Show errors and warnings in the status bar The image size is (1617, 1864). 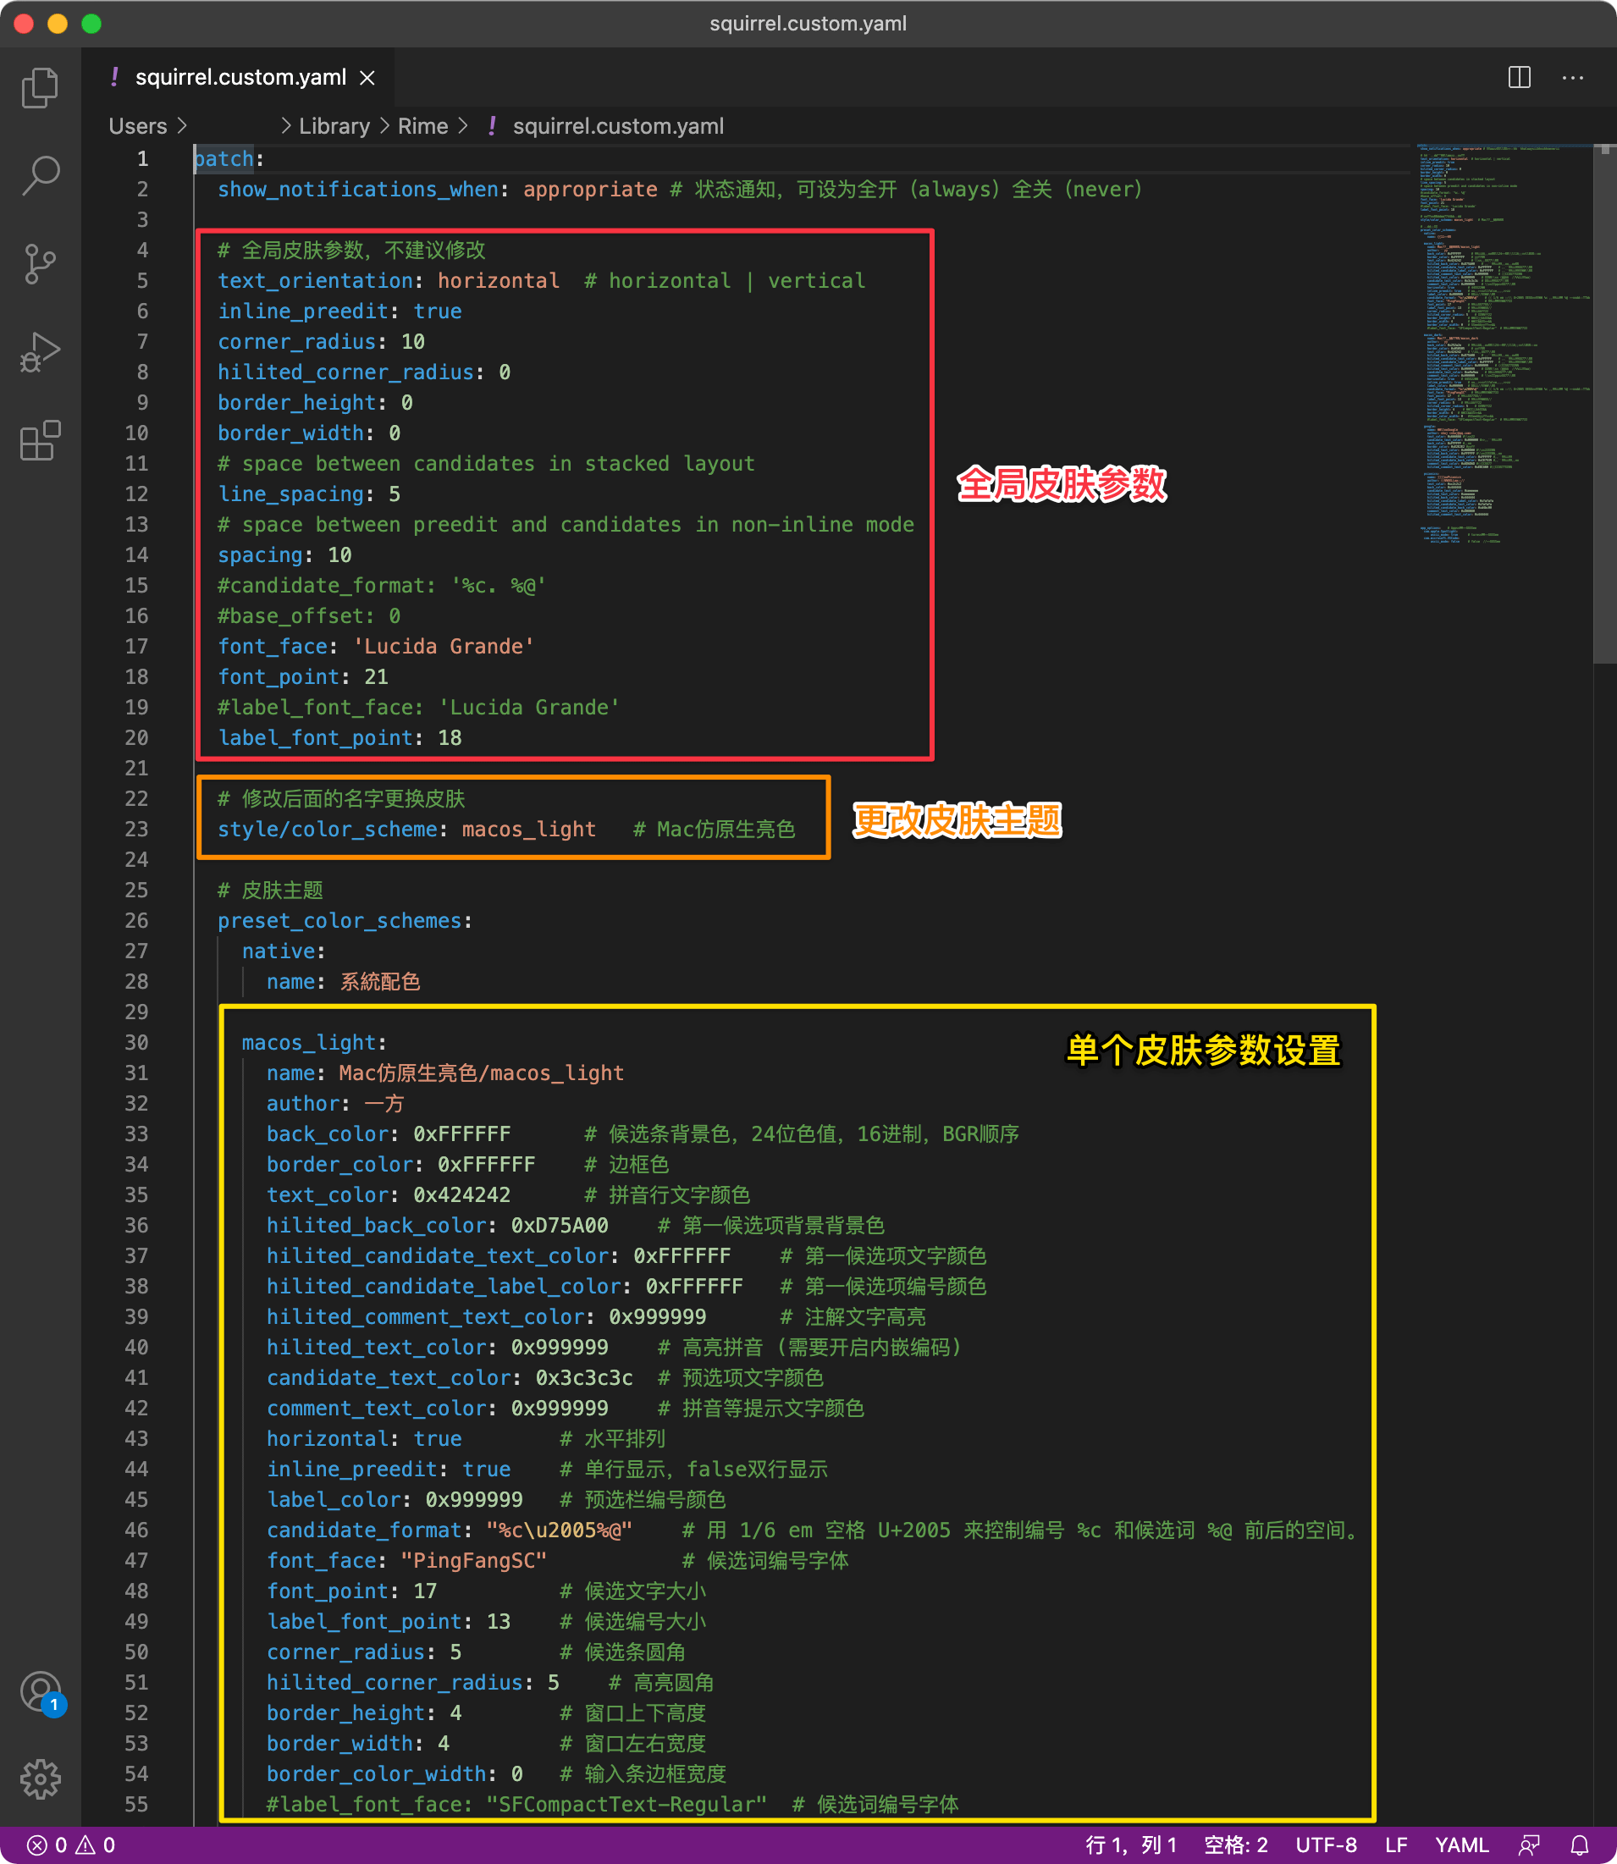tap(72, 1845)
